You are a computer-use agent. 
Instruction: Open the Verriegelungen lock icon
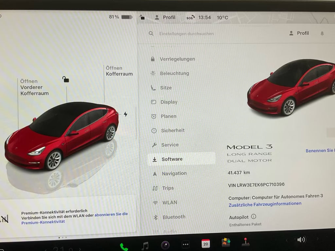(153, 59)
